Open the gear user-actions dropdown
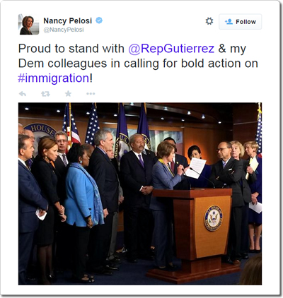 (209, 21)
